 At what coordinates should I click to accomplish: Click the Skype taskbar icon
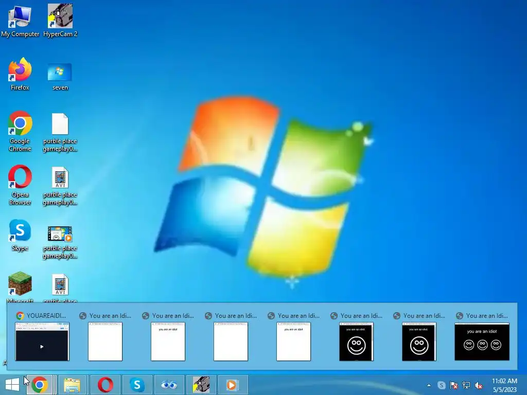(137, 385)
